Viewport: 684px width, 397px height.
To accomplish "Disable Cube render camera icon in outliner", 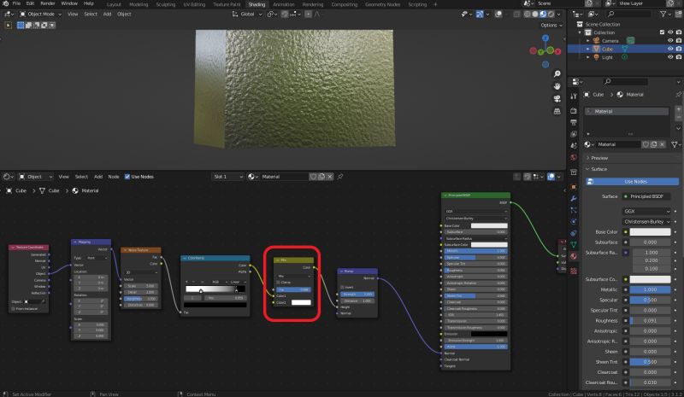I will point(679,49).
